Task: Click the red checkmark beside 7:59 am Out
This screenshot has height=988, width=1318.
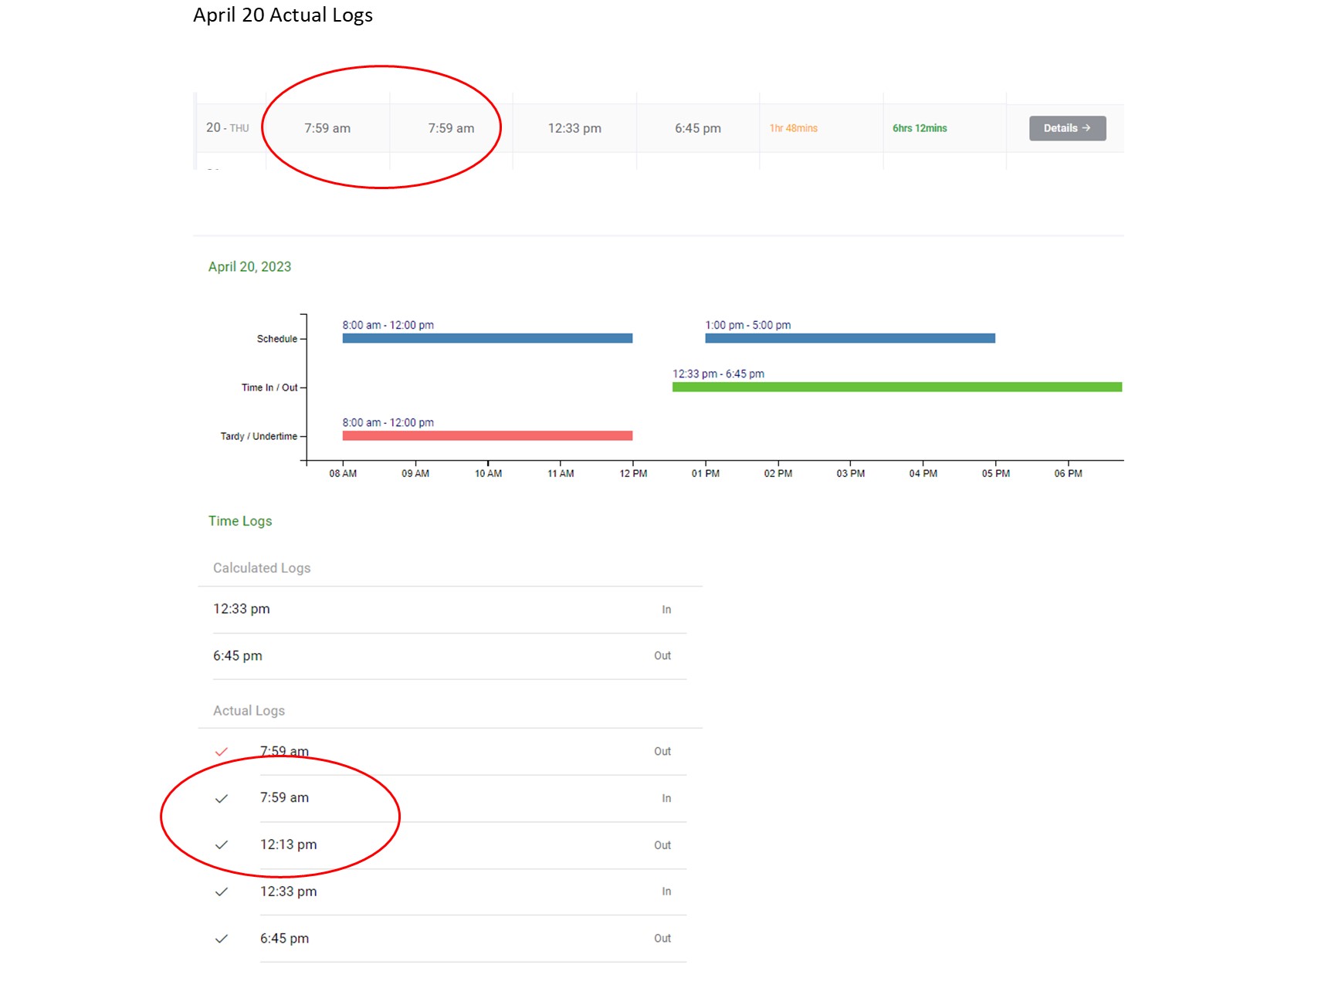Action: pyautogui.click(x=222, y=752)
